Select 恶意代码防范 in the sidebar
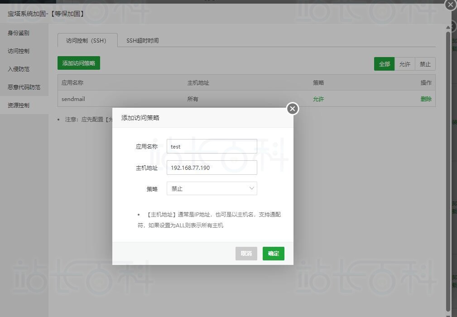This screenshot has width=457, height=317. (24, 87)
